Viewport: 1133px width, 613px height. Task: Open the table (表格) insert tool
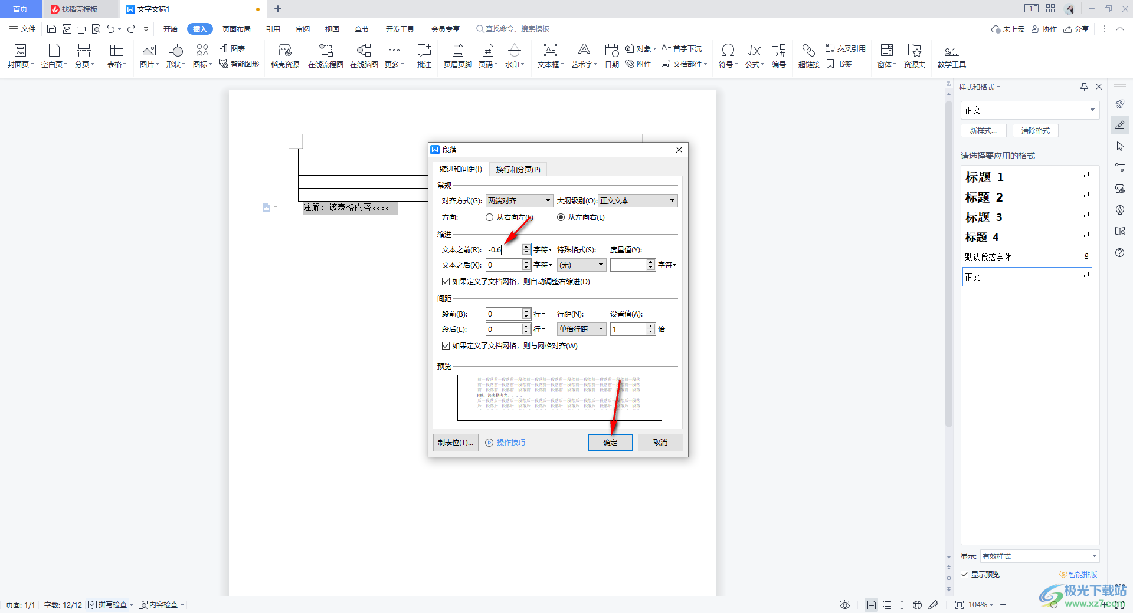[116, 56]
